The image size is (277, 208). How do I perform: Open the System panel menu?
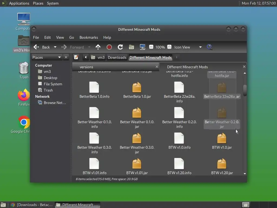pyautogui.click(x=53, y=3)
